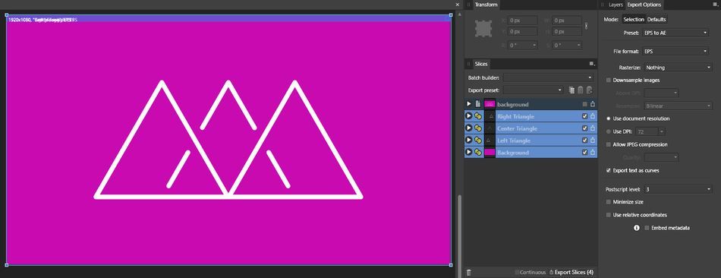Select Use document resolution radio

[x=609, y=118]
